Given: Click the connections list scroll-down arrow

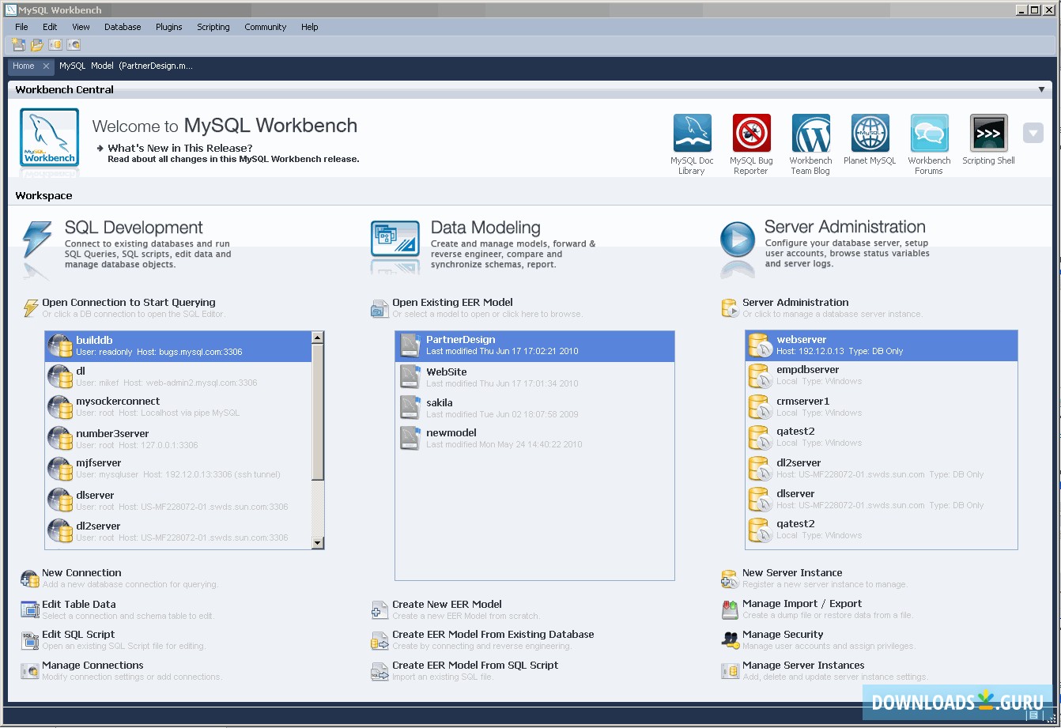Looking at the screenshot, I should click(x=318, y=542).
